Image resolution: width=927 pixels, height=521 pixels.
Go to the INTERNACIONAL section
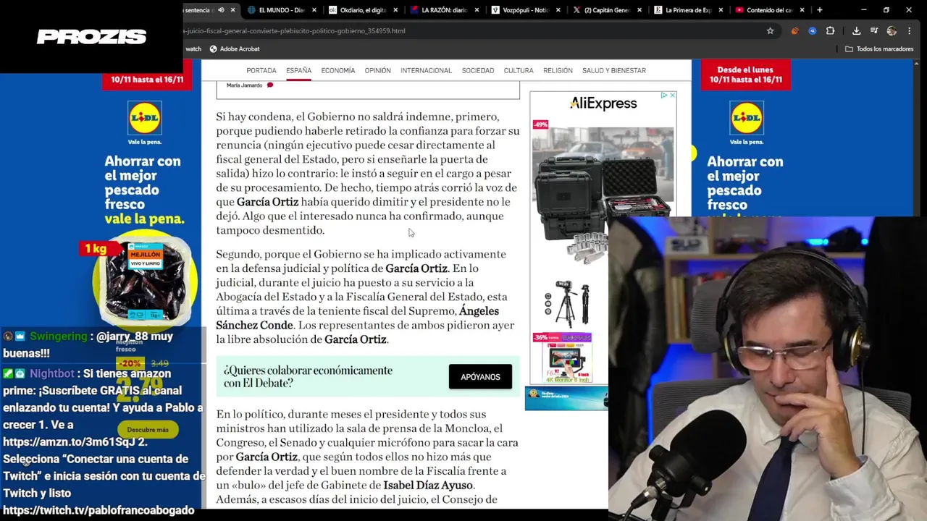pyautogui.click(x=426, y=70)
